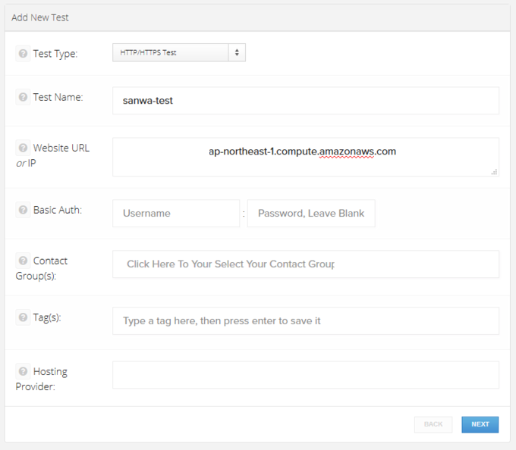Click the blue NEXT button
This screenshot has width=516, height=450.
pos(480,424)
